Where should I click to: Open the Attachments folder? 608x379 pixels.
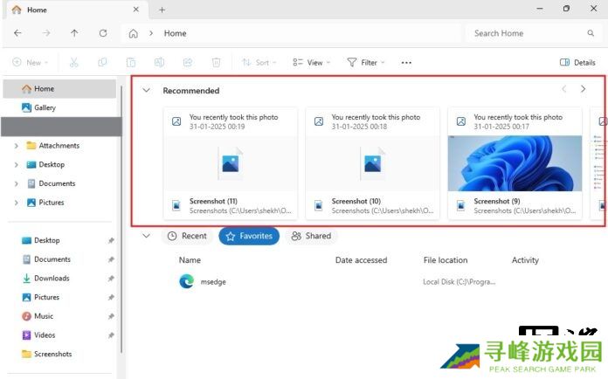pos(52,146)
